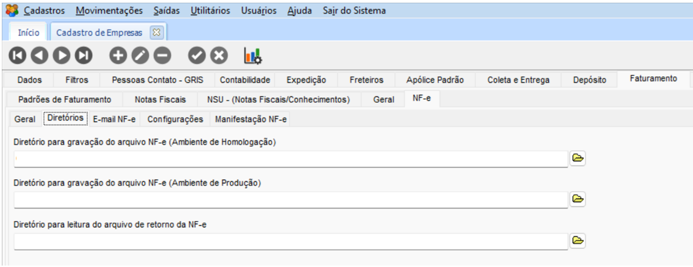The image size is (693, 267).
Task: Open the Utilitários menu
Action: (210, 10)
